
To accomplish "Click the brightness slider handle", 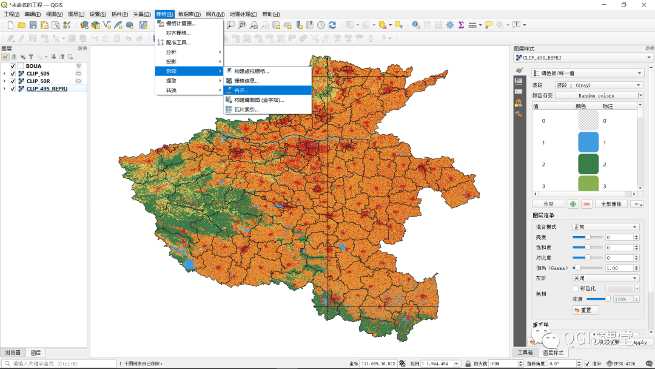I will (x=587, y=237).
